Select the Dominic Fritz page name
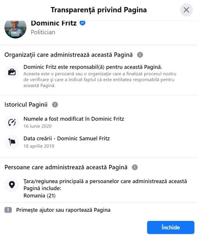 tap(54, 23)
